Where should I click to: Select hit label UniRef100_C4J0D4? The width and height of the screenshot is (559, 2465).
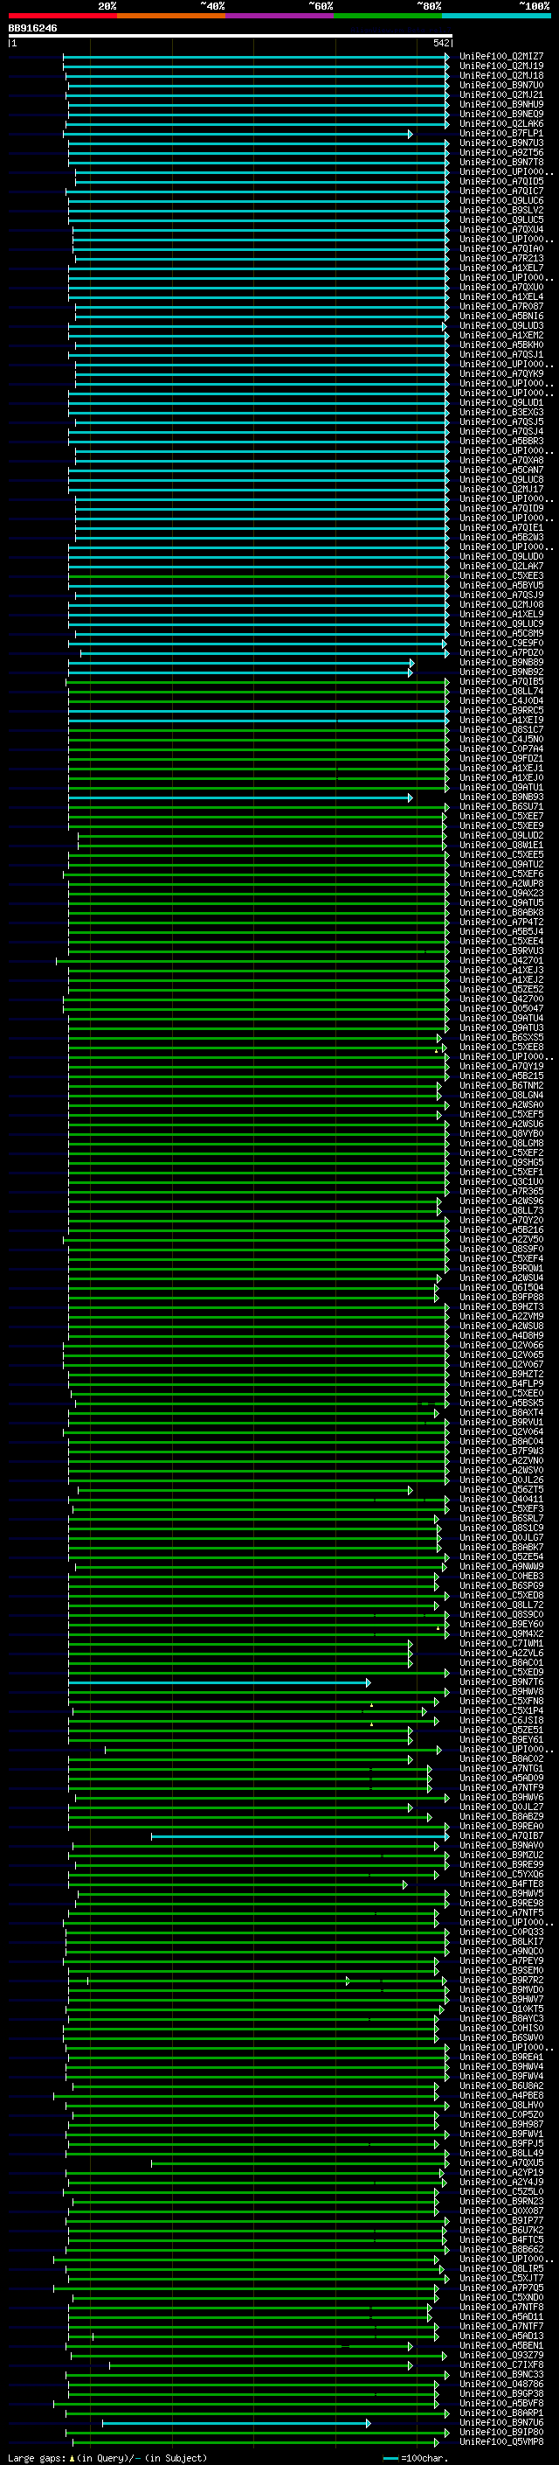tap(501, 701)
